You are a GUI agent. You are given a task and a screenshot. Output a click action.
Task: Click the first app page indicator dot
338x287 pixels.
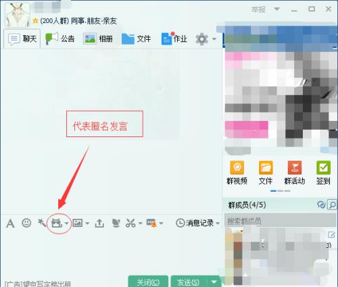tap(273, 191)
